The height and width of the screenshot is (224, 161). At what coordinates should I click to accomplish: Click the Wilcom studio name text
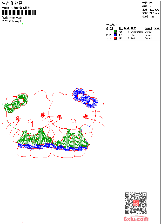[x=16, y=8]
